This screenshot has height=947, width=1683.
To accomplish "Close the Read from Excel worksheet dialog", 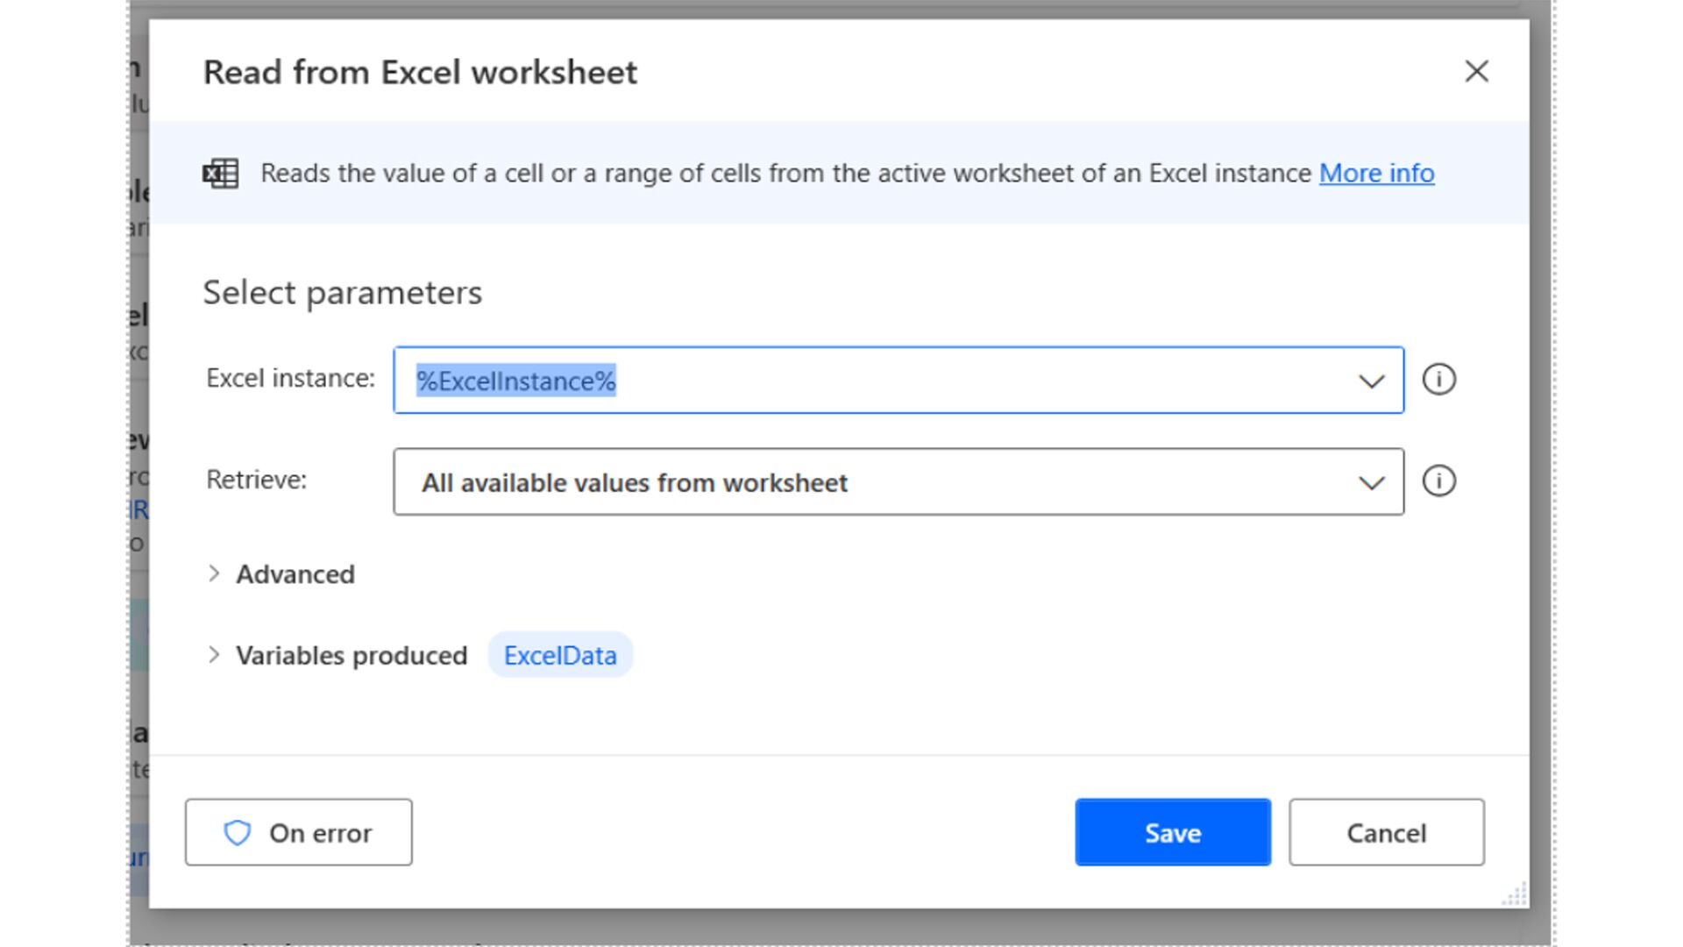I will [x=1476, y=72].
